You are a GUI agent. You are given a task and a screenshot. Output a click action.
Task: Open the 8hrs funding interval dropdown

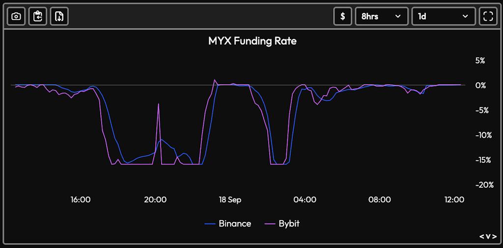(x=381, y=16)
